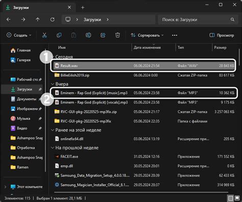Collapse the На прошлой неделе group
Viewport: 242px width, 202px height.
pyautogui.click(x=53, y=148)
